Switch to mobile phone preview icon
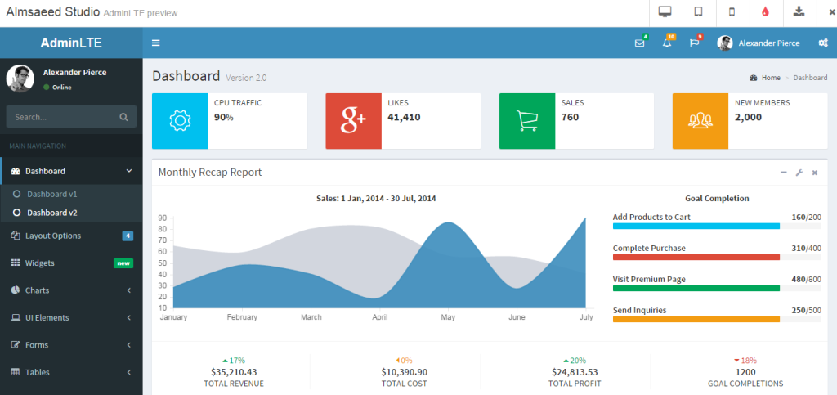This screenshot has height=395, width=837. coord(732,12)
